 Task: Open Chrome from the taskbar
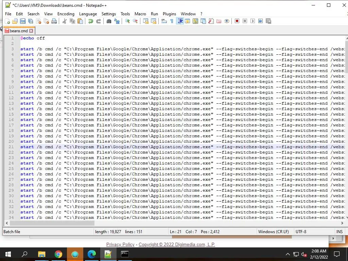point(58,254)
